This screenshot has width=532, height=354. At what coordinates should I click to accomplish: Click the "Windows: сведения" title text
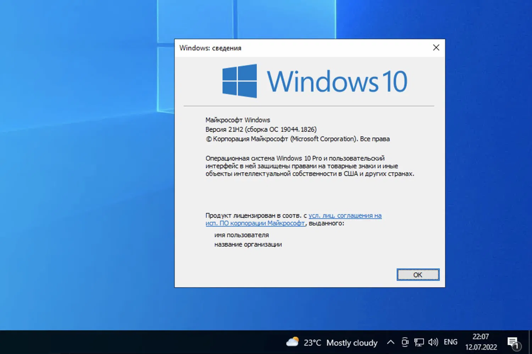pos(210,48)
